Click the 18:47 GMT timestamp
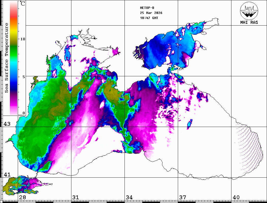267x203 pixels. pyautogui.click(x=149, y=18)
